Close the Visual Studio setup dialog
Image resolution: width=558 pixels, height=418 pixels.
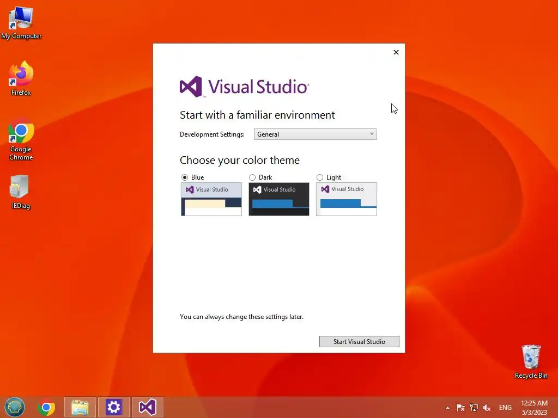[x=396, y=52]
